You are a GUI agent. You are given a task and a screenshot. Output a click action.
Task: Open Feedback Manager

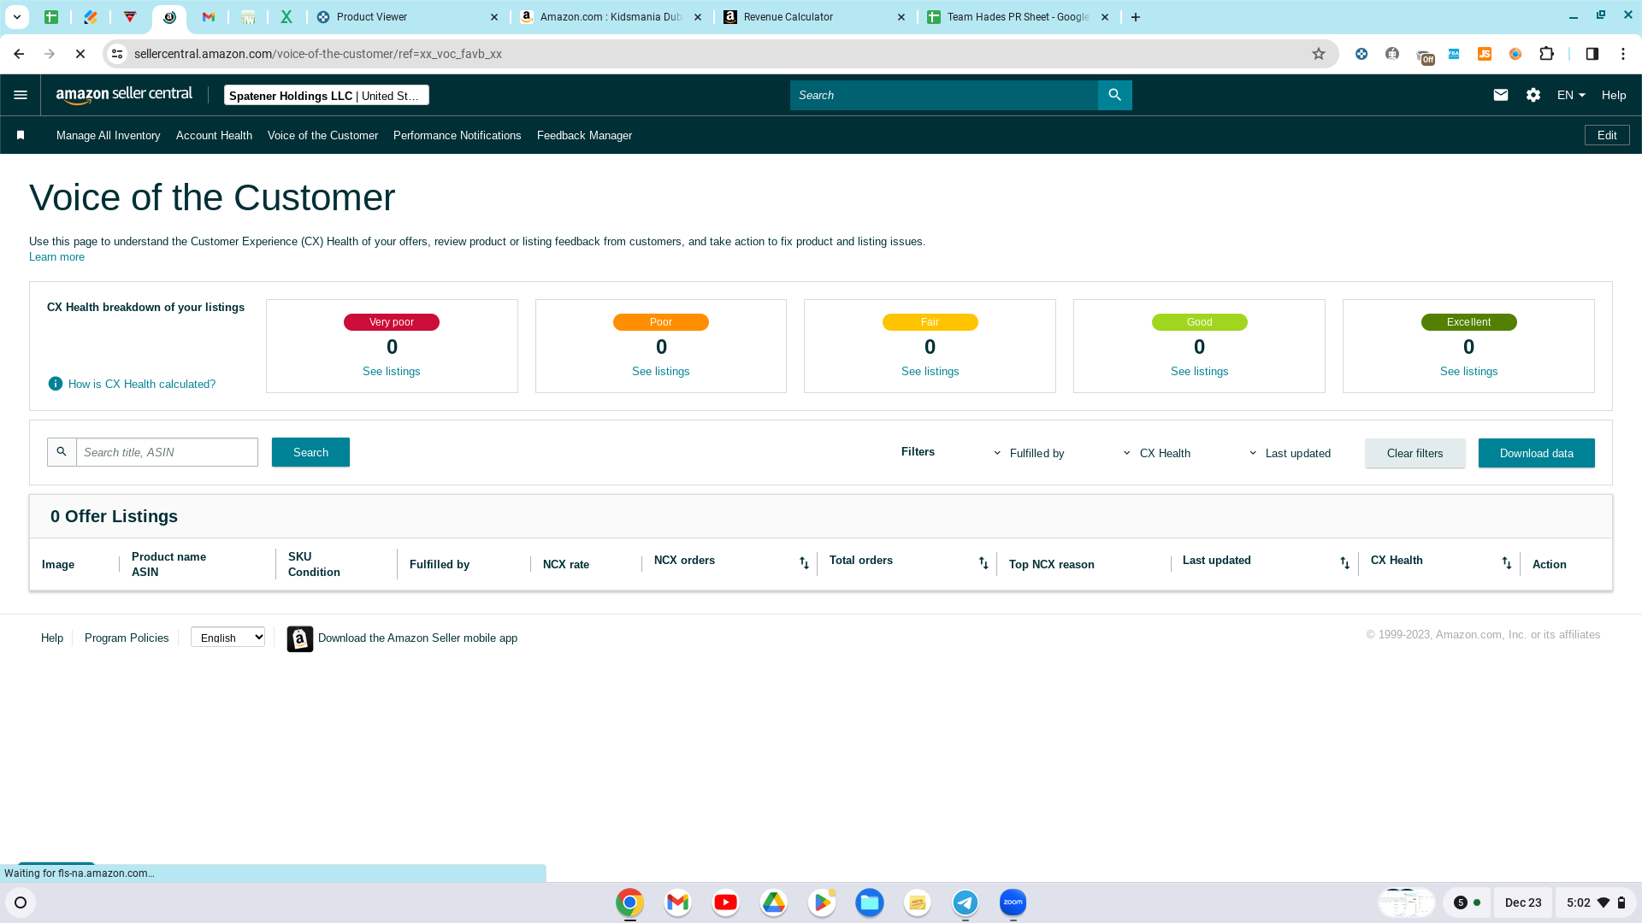[584, 135]
